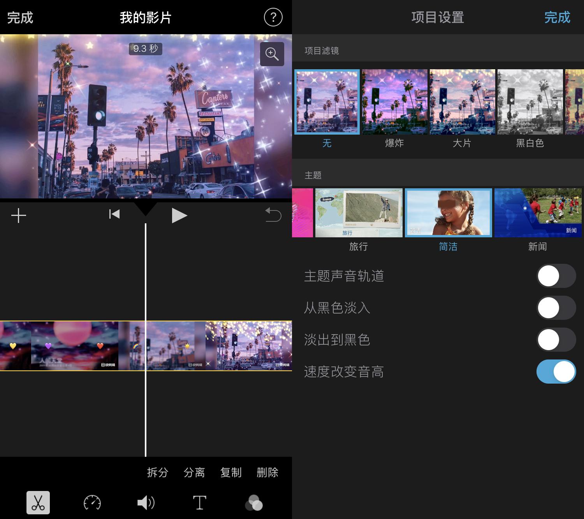
Task: Enable the 主题声音轨道 switch
Action: tap(556, 275)
